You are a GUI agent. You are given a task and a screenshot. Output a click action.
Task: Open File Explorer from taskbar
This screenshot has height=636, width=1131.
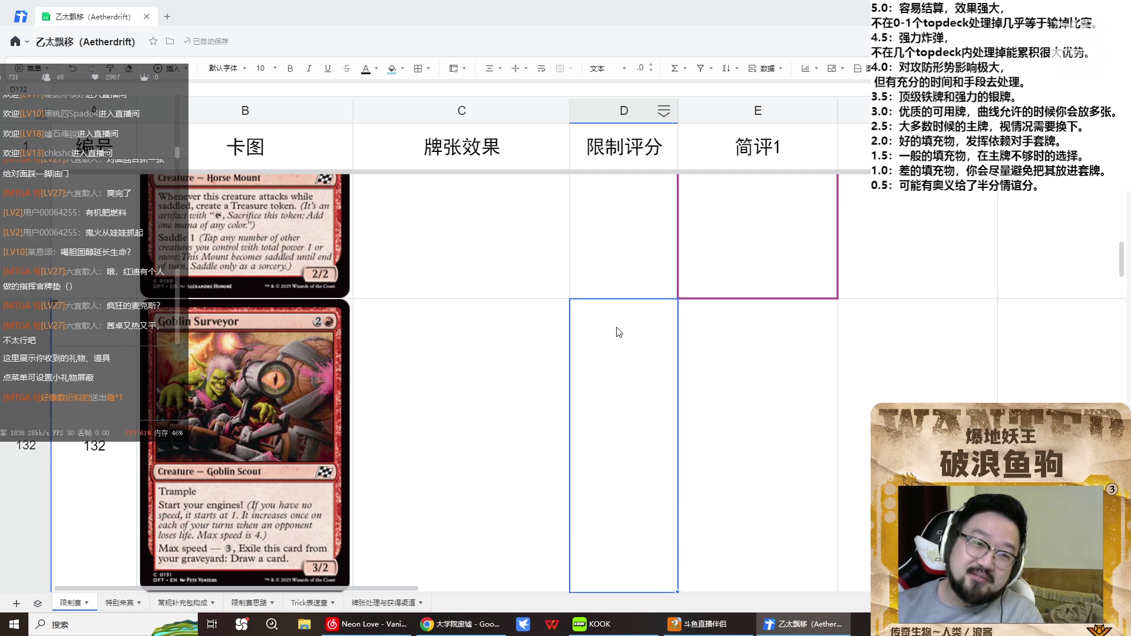304,624
